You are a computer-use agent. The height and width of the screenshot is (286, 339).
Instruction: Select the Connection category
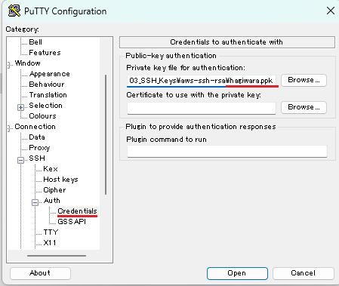point(35,127)
